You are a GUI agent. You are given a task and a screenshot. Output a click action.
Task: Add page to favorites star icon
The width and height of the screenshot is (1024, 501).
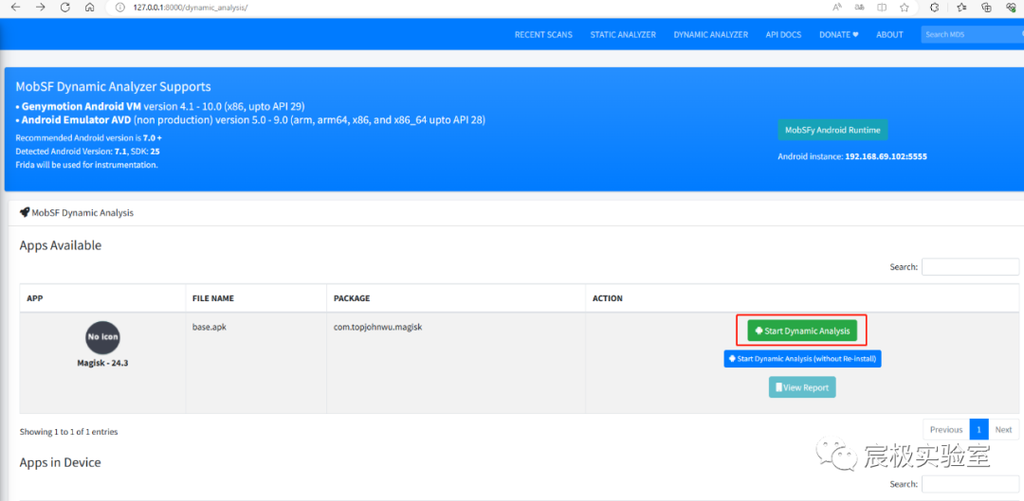click(904, 8)
